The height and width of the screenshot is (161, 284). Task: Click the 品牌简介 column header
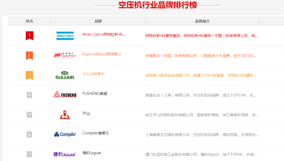(202, 21)
